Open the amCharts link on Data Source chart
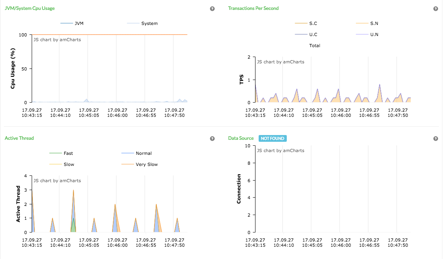Screen dimensions: 446x259 pos(293,150)
